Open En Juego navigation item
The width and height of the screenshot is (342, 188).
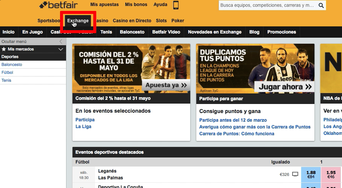click(32, 32)
